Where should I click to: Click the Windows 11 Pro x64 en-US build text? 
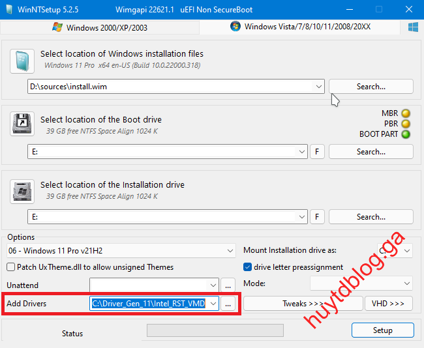[122, 65]
